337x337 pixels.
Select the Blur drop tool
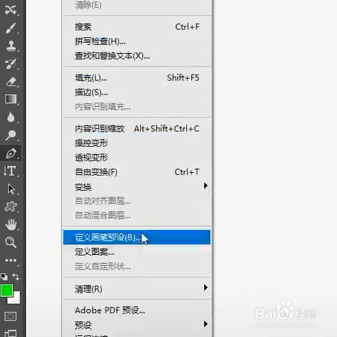point(11,117)
